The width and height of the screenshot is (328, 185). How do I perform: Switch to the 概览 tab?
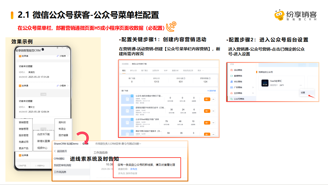[x=124, y=70]
